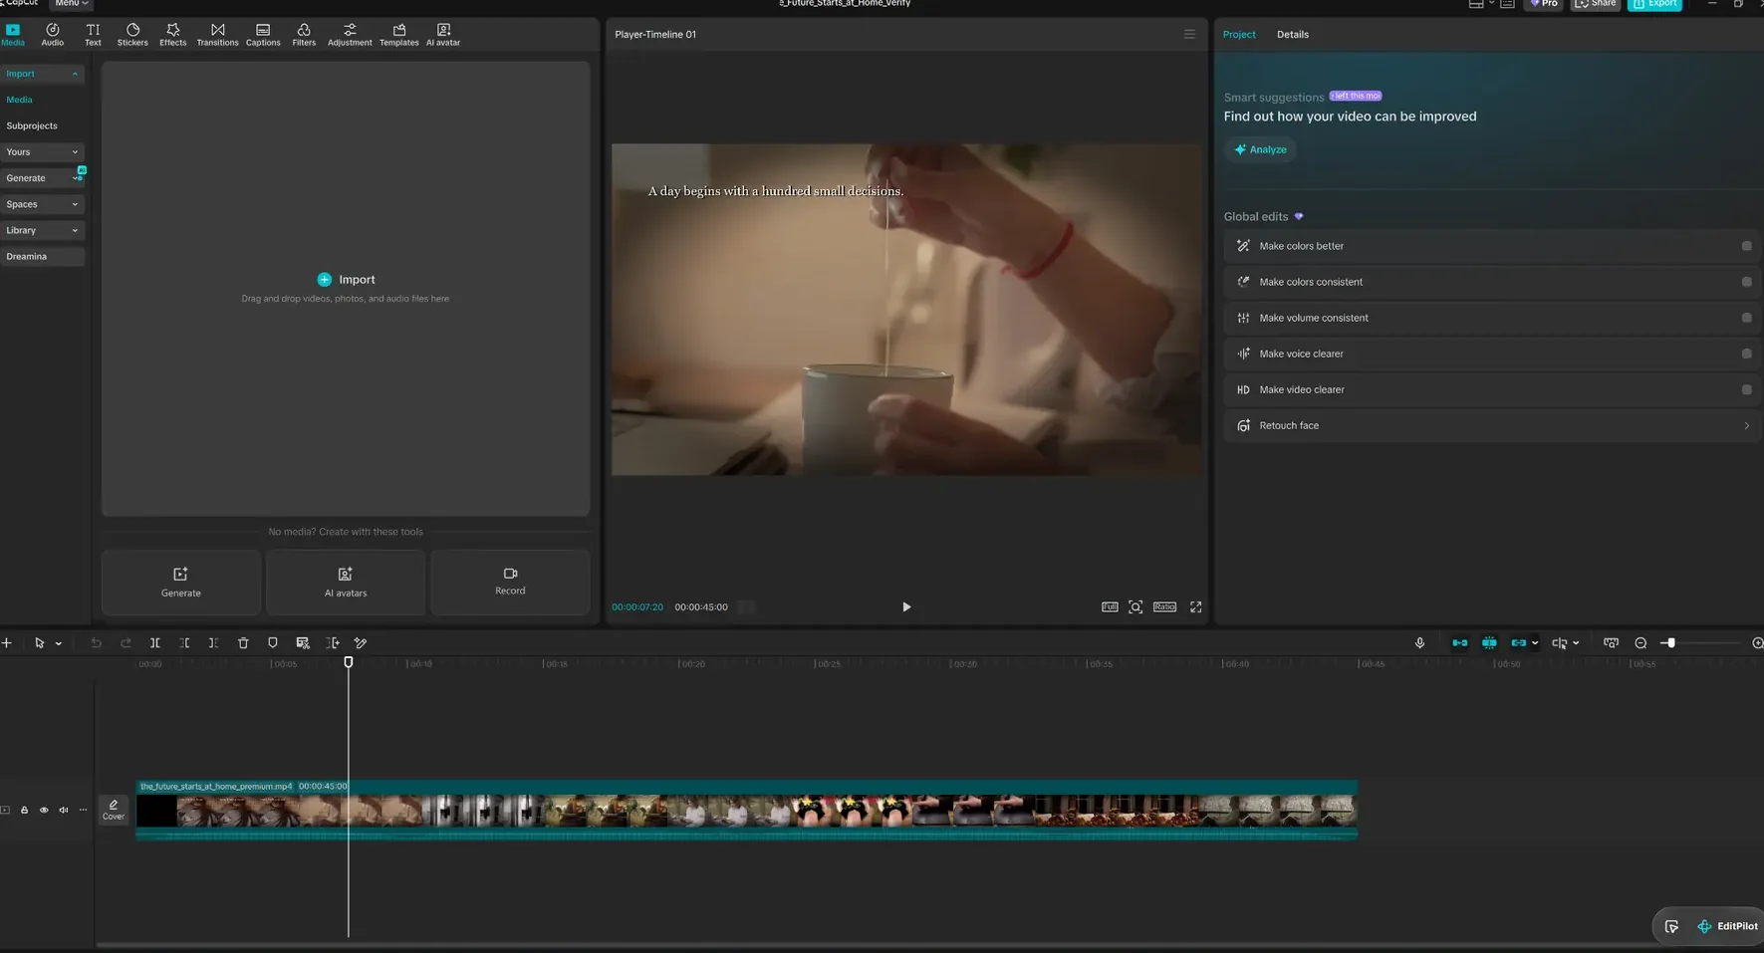The width and height of the screenshot is (1764, 953).
Task: Click the Redo arrow in timeline toolbar
Action: pos(126,643)
